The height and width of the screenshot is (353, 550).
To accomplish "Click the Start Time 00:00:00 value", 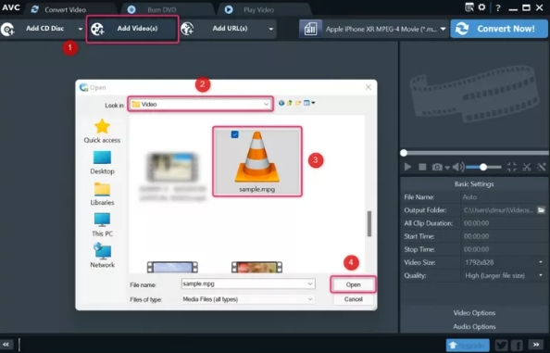I will (x=476, y=236).
